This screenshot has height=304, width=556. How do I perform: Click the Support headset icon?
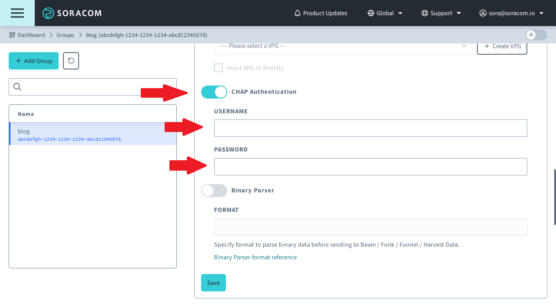(424, 13)
